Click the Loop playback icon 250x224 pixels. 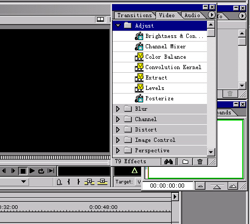(x=41, y=171)
